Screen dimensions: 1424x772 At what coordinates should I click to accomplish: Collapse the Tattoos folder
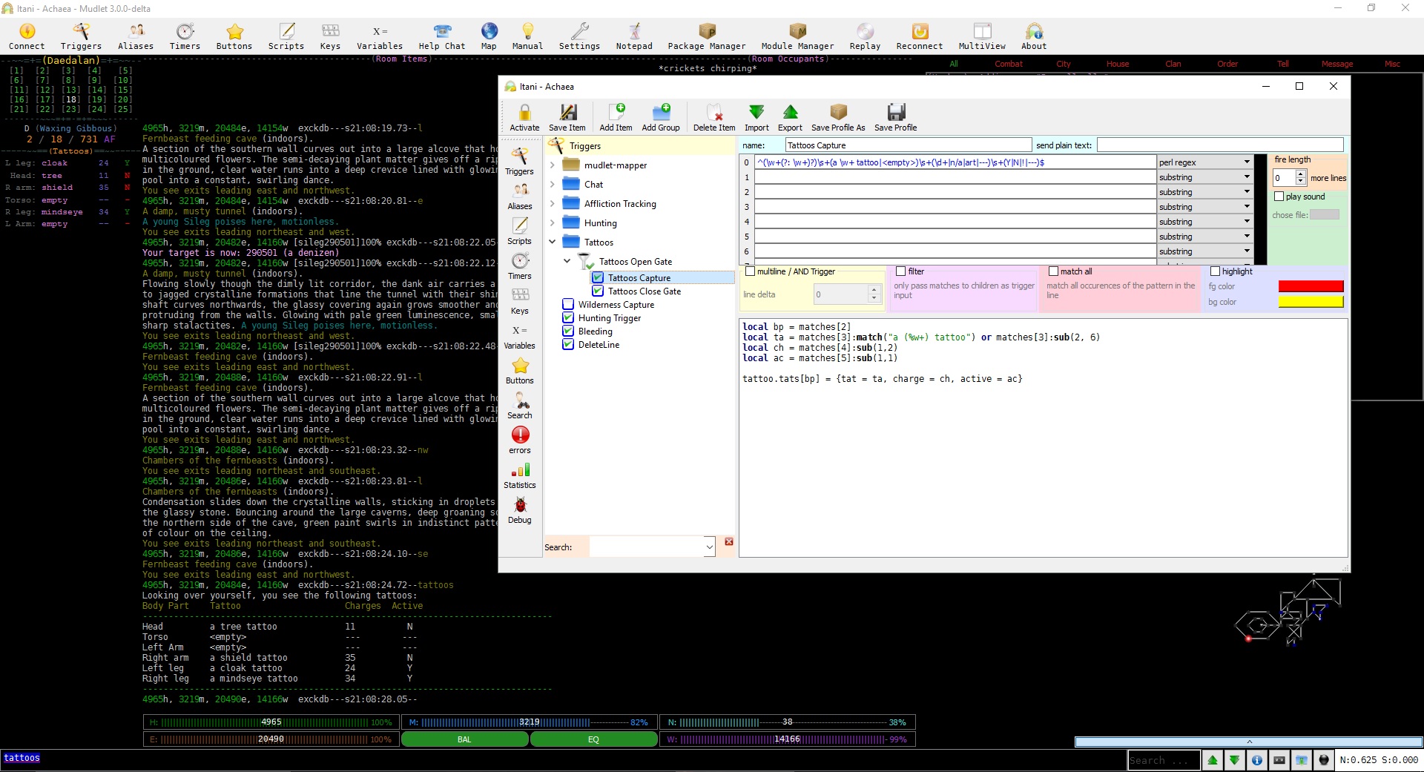coord(553,243)
